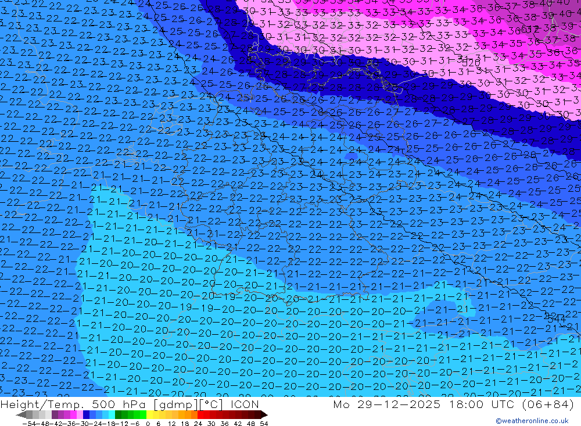Pick the darkest green swatch at -12 in legend

(x=118, y=414)
